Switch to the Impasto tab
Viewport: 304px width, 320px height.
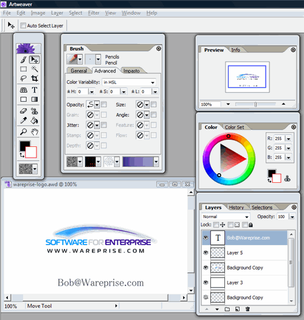click(x=131, y=71)
